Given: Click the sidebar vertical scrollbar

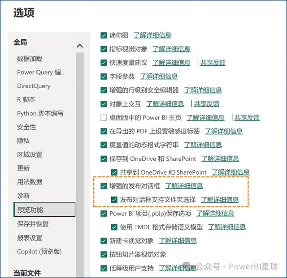Looking at the screenshot, I should pos(80,164).
